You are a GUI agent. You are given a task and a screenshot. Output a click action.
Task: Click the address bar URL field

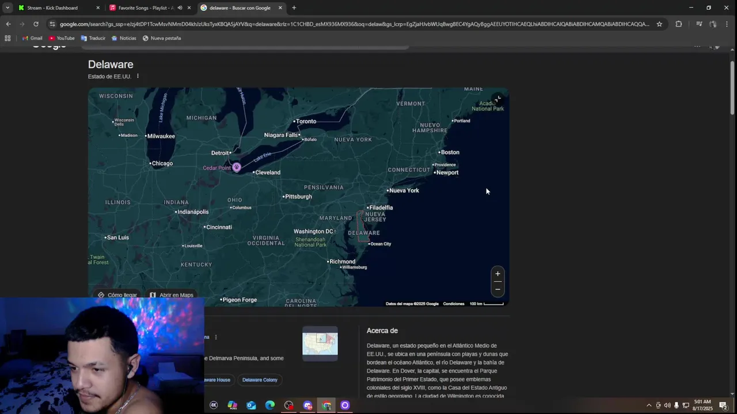354,24
